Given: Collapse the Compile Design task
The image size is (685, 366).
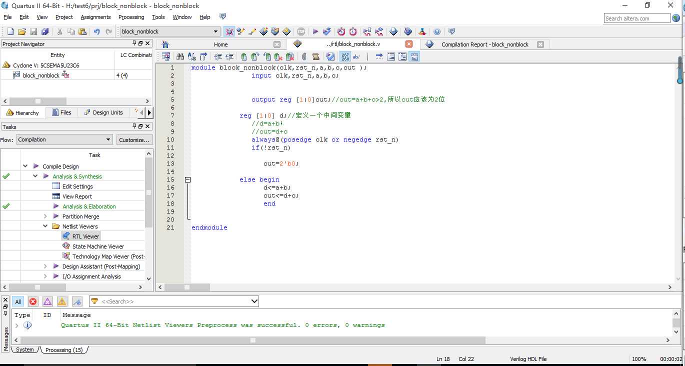Looking at the screenshot, I should [25, 166].
